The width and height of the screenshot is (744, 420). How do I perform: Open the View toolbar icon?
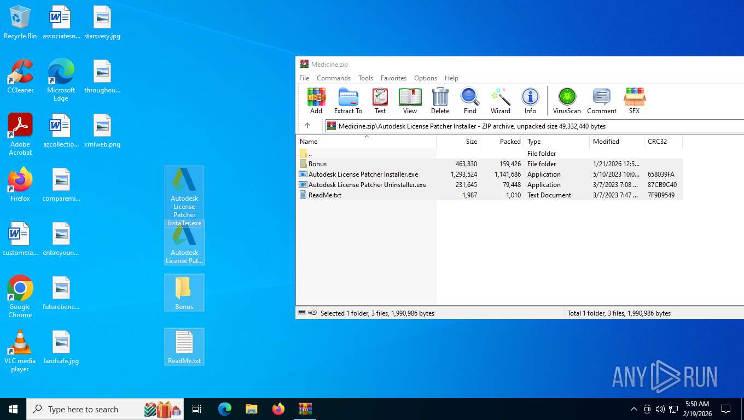click(x=410, y=101)
